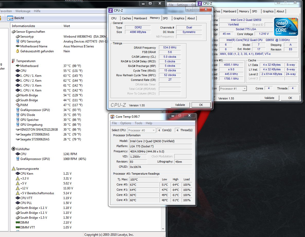305x237 pixels.
Task: Click the Spannungswerte warning triangle icon
Action: (13, 168)
